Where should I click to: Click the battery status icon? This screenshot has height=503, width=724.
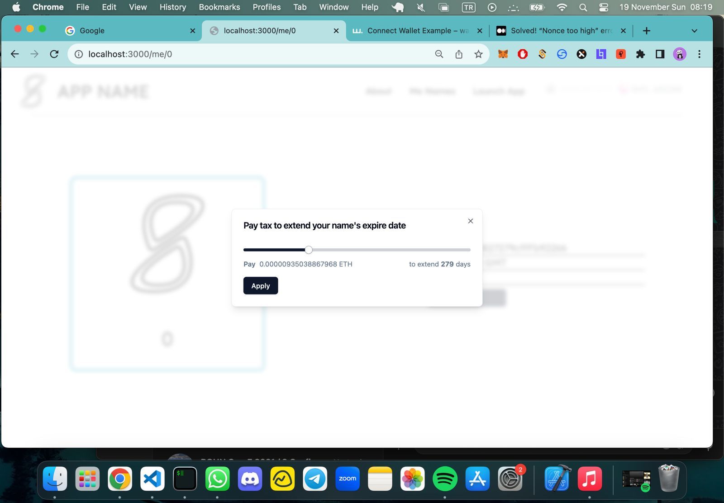[537, 7]
